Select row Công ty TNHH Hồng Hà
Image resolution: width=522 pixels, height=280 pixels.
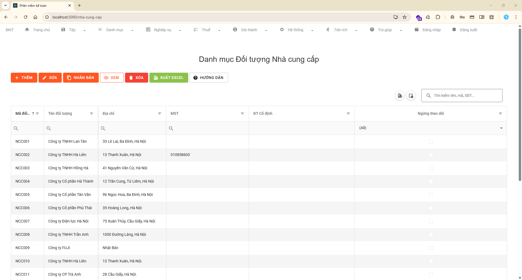pos(259,168)
